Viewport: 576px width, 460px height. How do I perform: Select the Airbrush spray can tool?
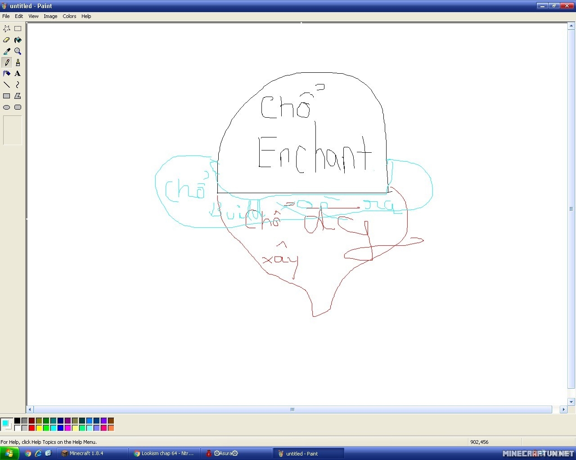(7, 74)
